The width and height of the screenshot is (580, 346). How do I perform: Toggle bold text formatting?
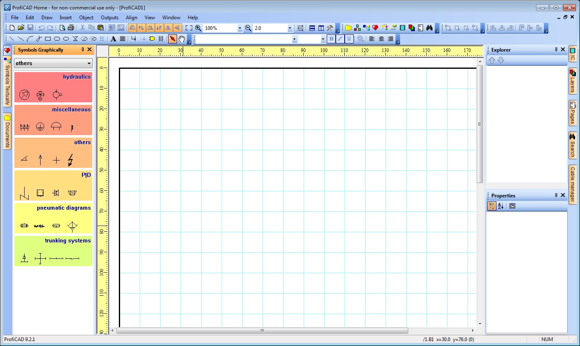pos(331,39)
